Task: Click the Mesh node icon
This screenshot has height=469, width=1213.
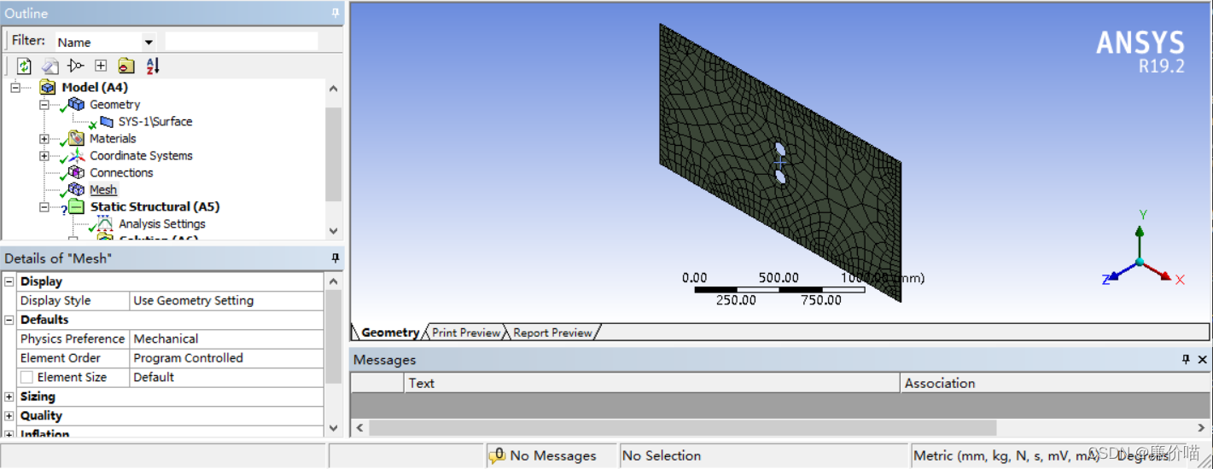Action: (76, 189)
